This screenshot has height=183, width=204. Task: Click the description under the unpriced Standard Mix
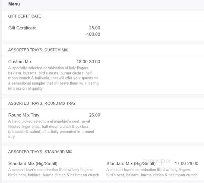(54, 172)
